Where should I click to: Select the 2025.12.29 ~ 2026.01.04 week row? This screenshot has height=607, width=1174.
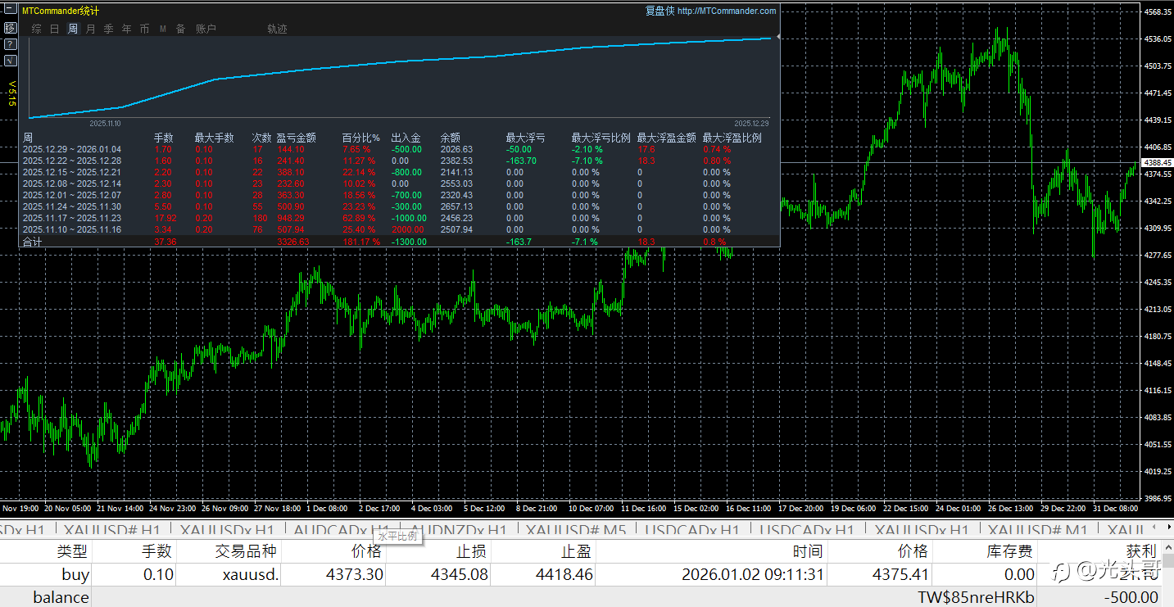click(x=399, y=149)
